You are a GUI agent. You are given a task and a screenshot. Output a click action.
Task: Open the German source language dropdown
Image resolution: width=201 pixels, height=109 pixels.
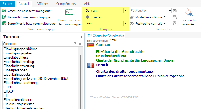(x=125, y=11)
